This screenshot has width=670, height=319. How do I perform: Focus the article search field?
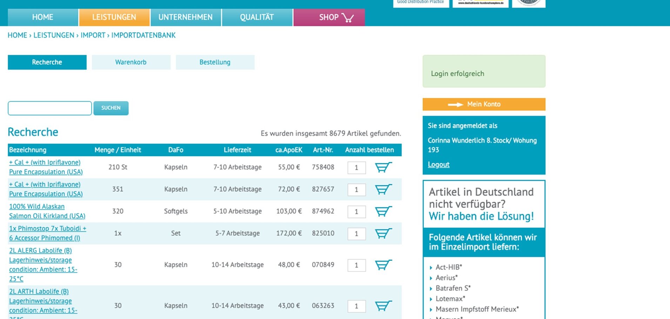(x=50, y=108)
